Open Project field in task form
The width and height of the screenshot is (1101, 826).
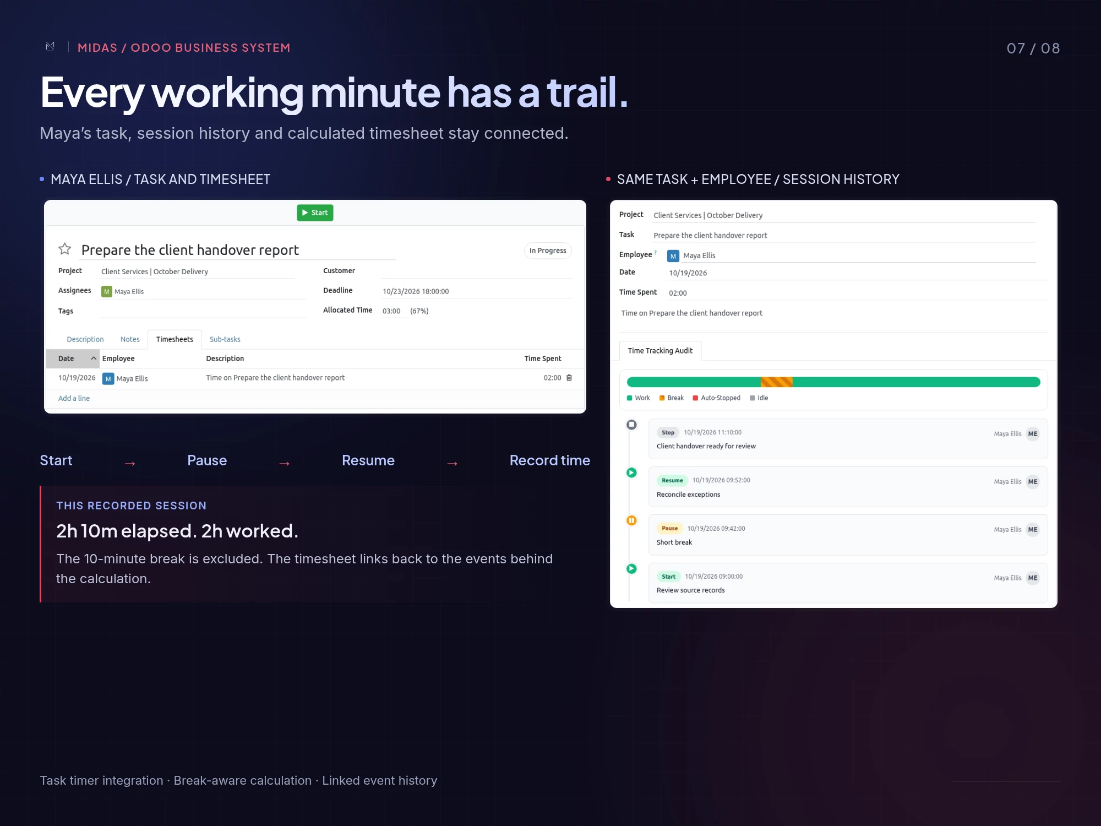198,271
